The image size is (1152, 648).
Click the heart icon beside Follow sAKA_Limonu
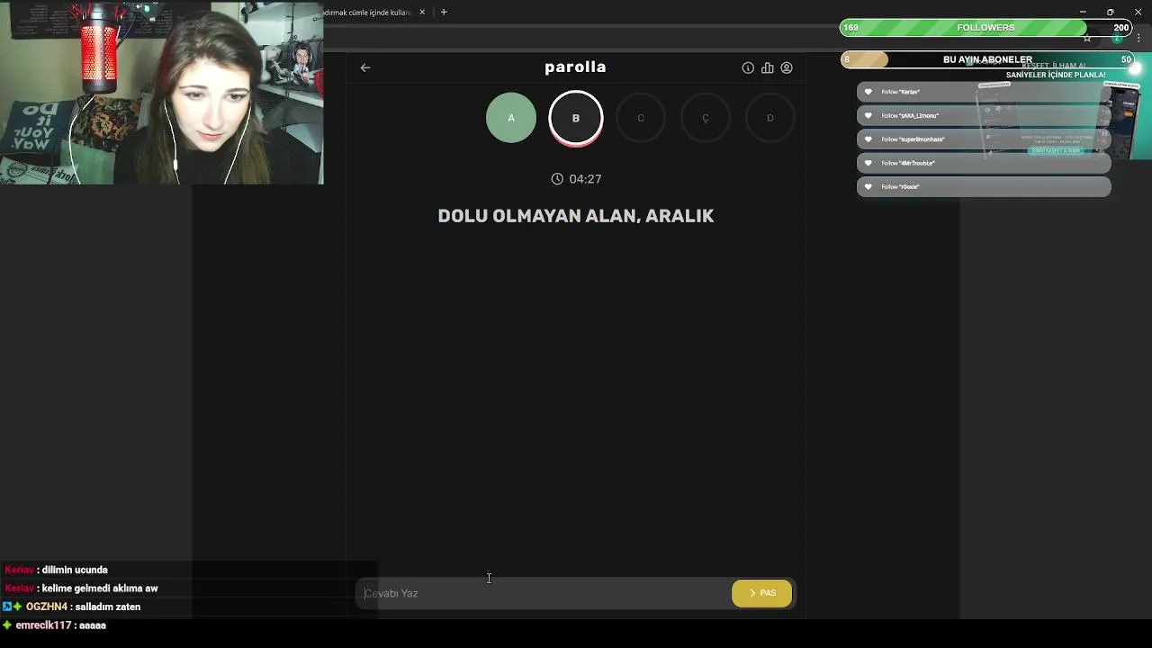tap(868, 115)
